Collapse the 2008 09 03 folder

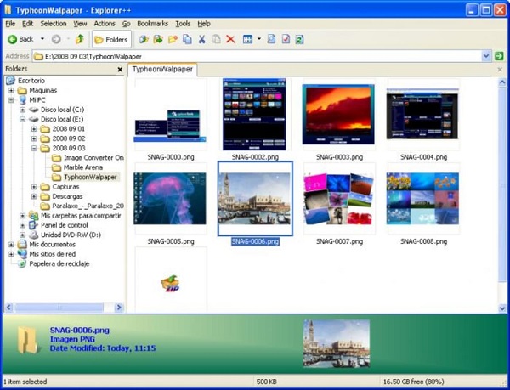(x=34, y=148)
